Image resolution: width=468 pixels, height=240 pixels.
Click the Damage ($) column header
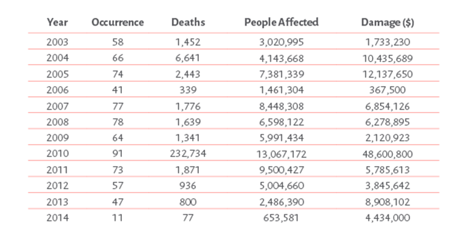[388, 23]
